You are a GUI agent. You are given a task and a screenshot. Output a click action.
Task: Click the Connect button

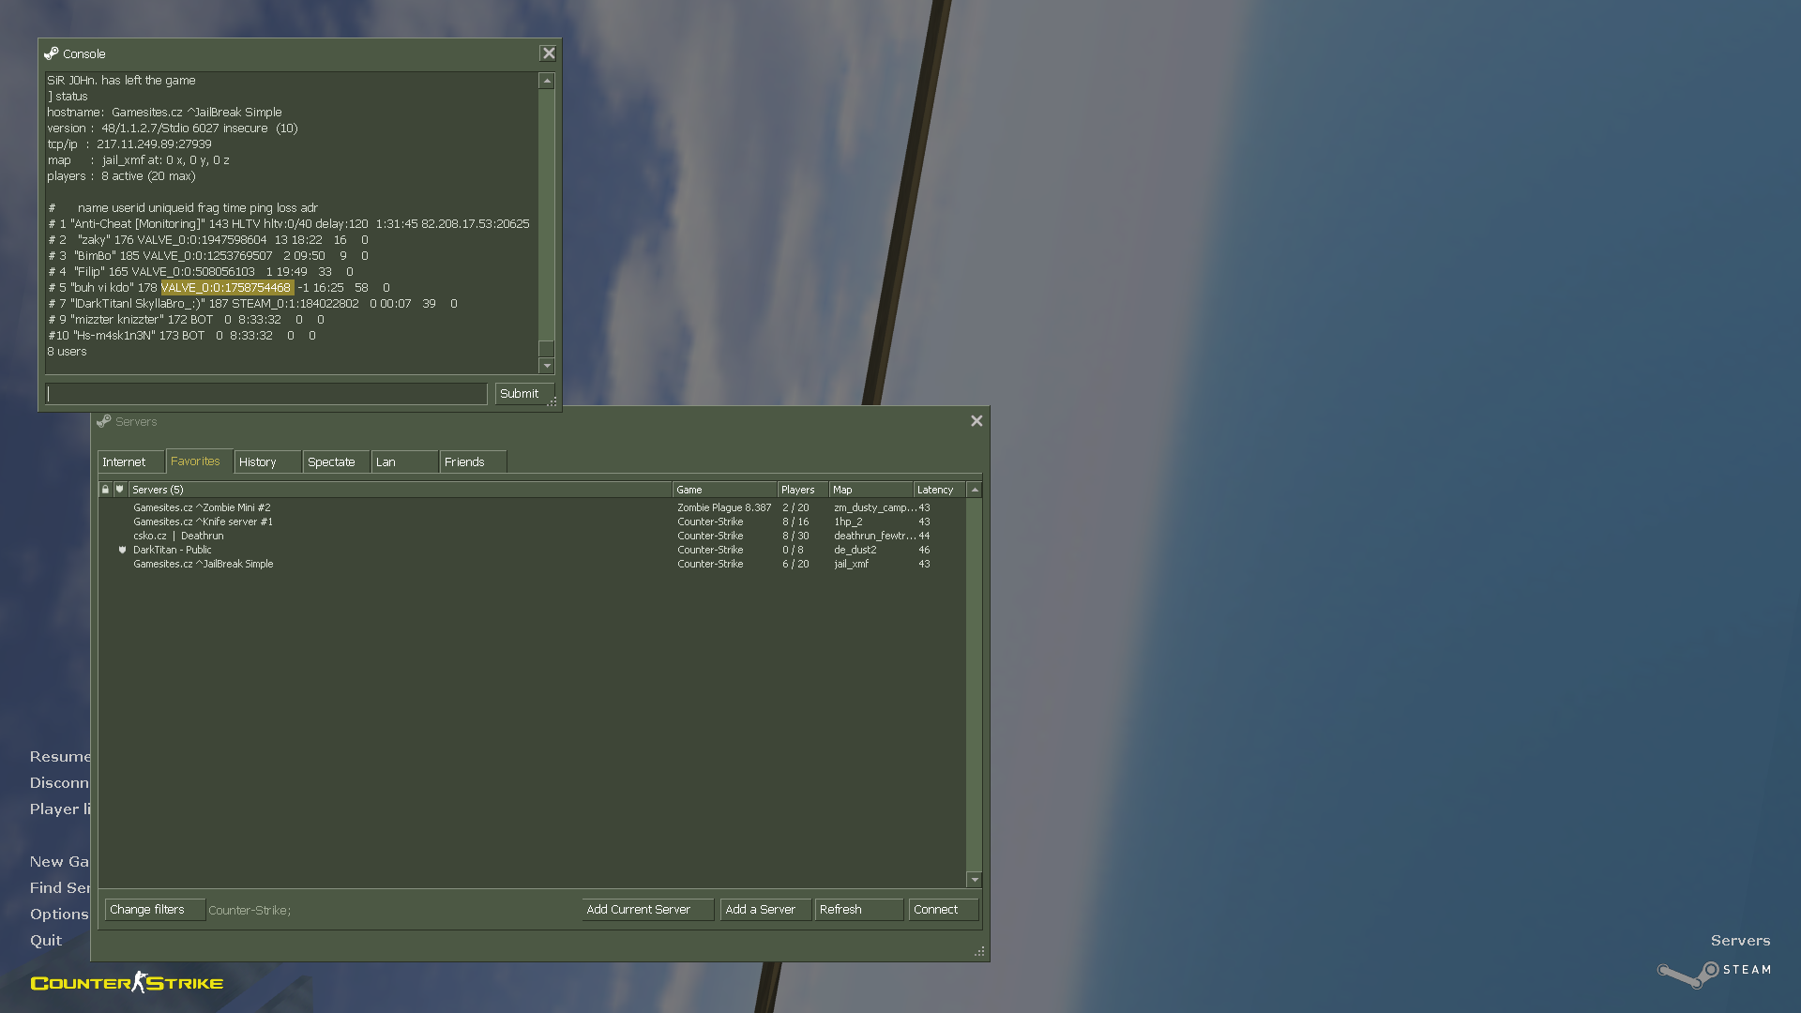click(944, 909)
